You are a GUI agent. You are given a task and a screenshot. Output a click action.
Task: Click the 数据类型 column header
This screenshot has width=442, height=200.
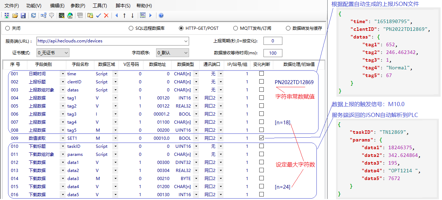tap(186, 64)
